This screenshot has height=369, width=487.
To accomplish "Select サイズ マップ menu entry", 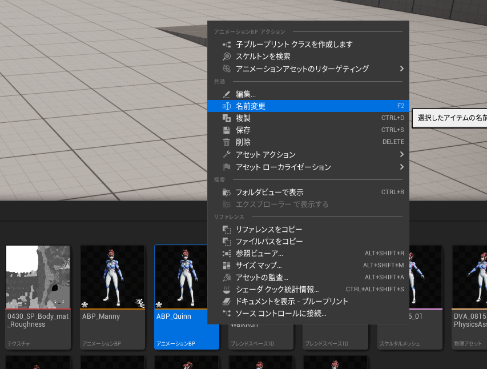I will 259,266.
